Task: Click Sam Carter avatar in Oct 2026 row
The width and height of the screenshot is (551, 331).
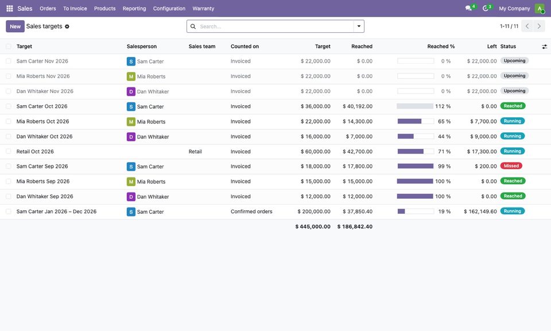Action: (131, 106)
